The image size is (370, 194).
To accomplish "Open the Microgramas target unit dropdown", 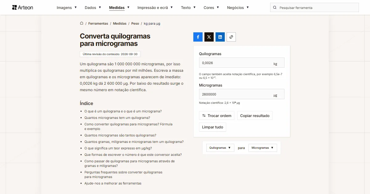I will [x=263, y=148].
